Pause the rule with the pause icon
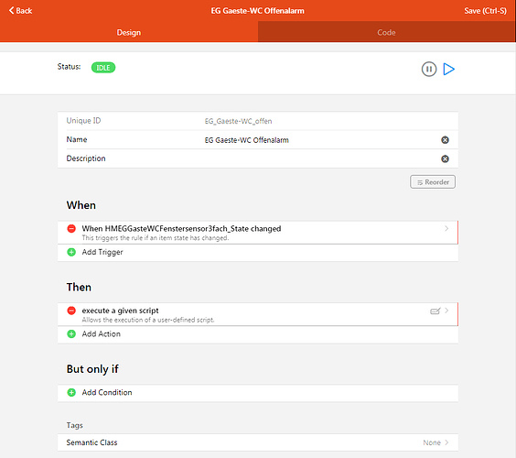The image size is (516, 458). coord(429,70)
